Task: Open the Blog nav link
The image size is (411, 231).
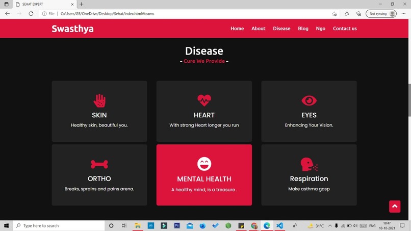Action: coord(303,29)
